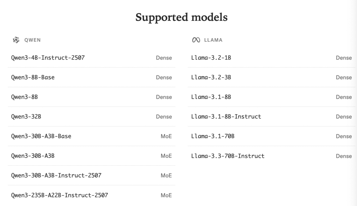Open the Qwen3-32B model entry
Viewport: 357px width, 206px height.
(x=26, y=117)
